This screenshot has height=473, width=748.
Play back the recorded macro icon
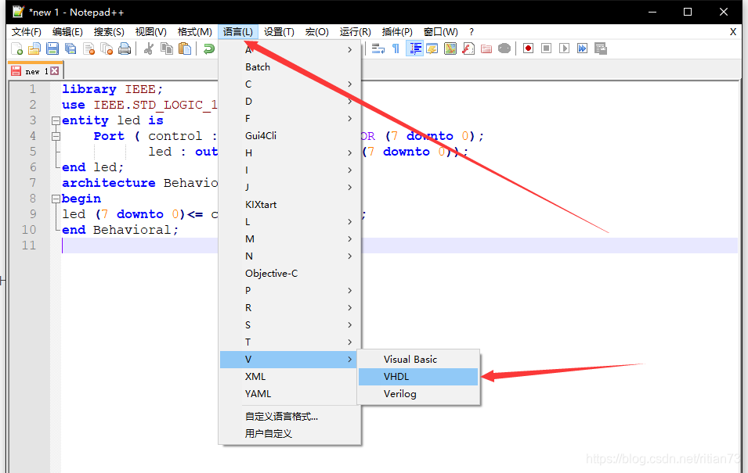565,48
